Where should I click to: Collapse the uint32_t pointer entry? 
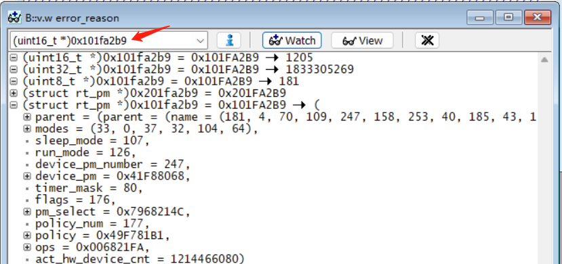(x=14, y=70)
